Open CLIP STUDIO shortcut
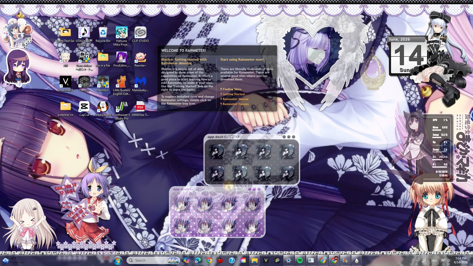This screenshot has height=266, width=473. [140, 35]
